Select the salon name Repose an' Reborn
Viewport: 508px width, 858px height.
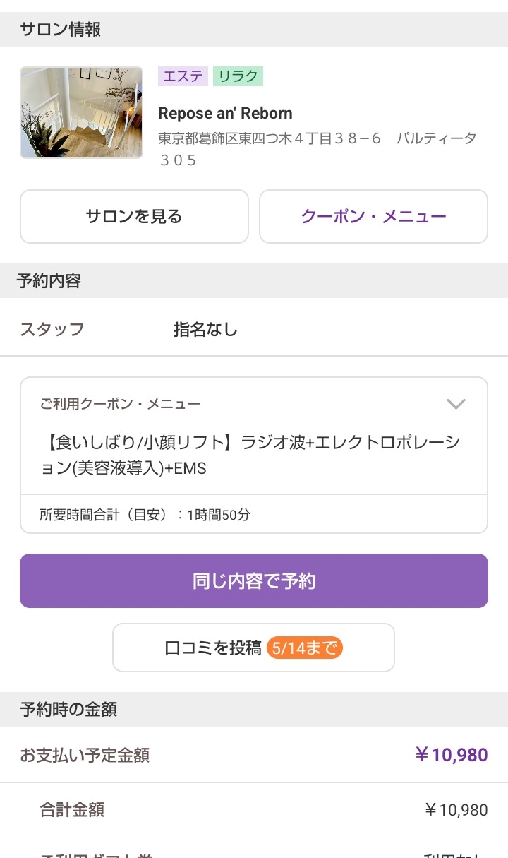click(x=225, y=113)
